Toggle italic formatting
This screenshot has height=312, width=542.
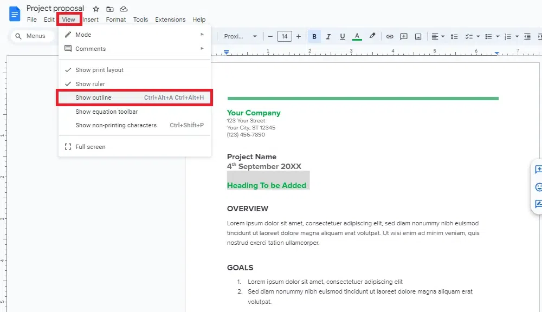point(328,36)
